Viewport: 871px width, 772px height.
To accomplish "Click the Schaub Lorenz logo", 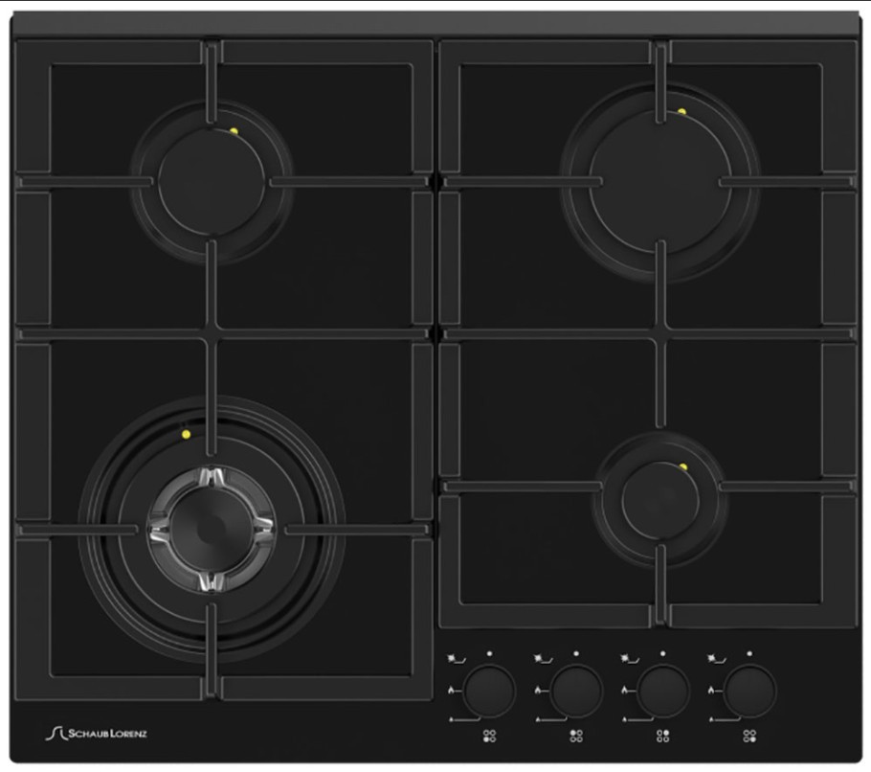I will (x=97, y=734).
